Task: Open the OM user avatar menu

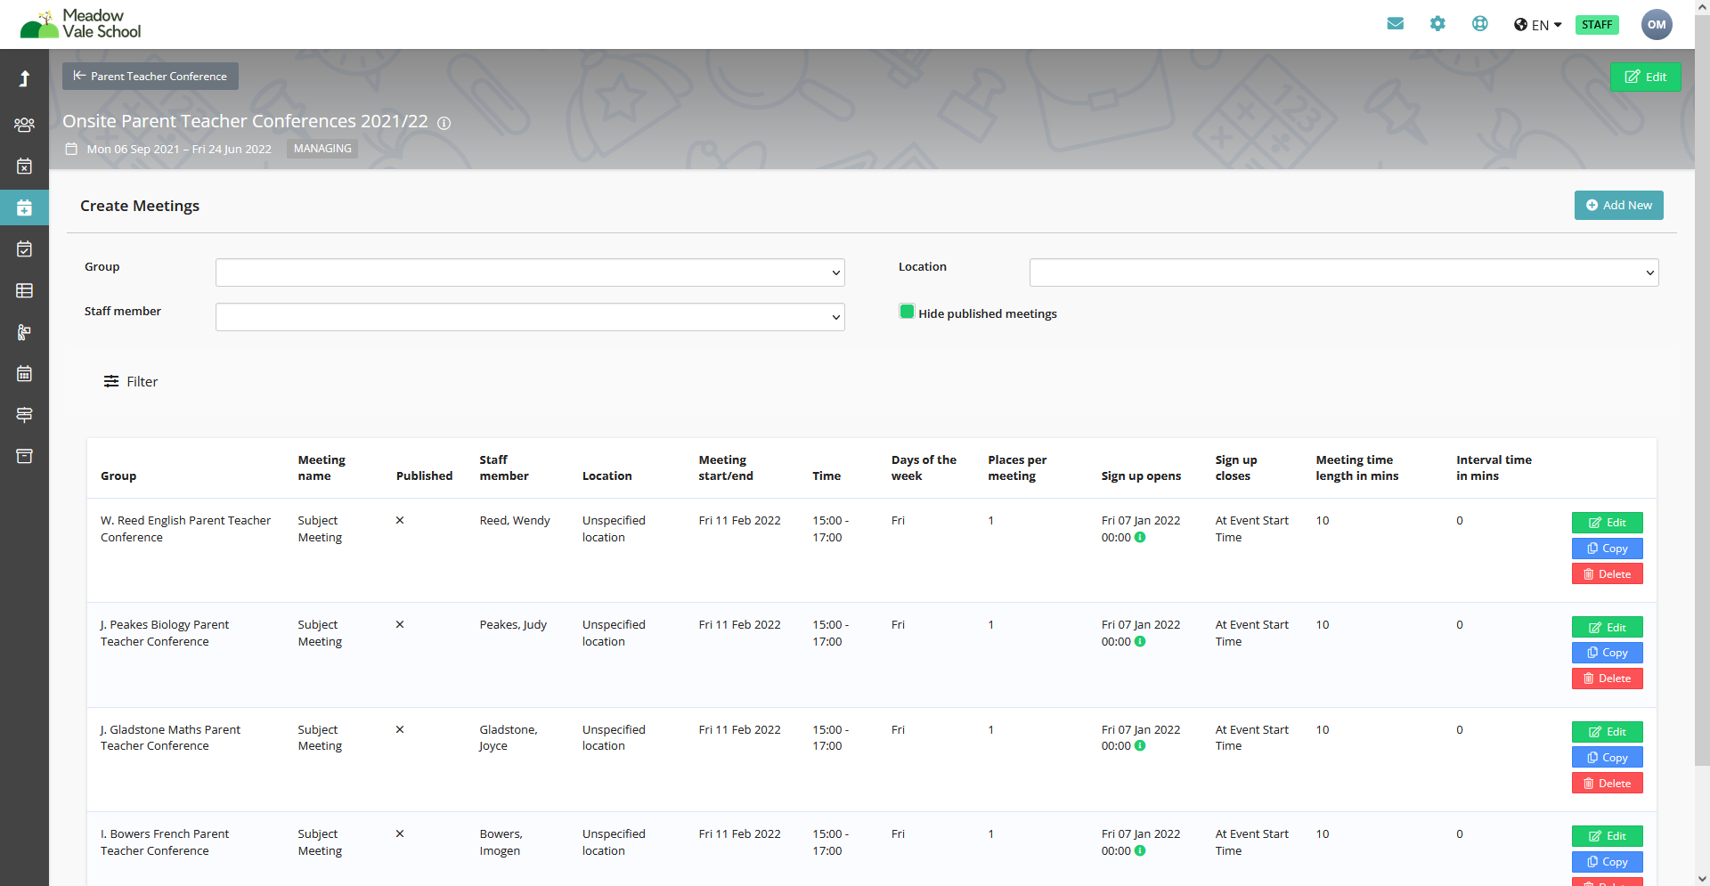Action: coord(1656,25)
